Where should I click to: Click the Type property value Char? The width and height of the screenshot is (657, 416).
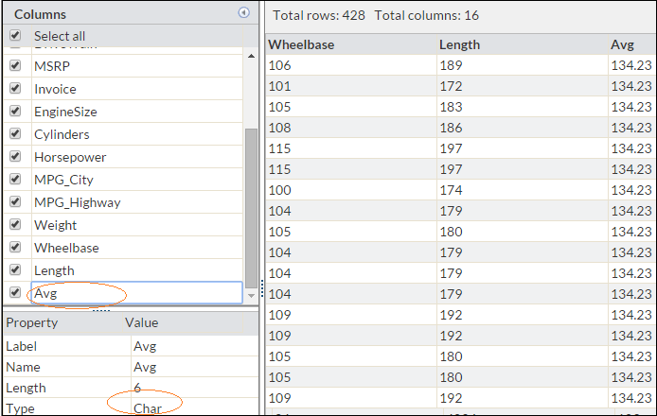[148, 408]
